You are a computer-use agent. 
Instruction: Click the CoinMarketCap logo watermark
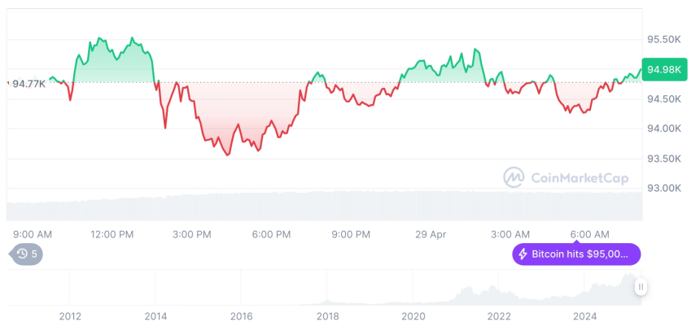pos(514,176)
